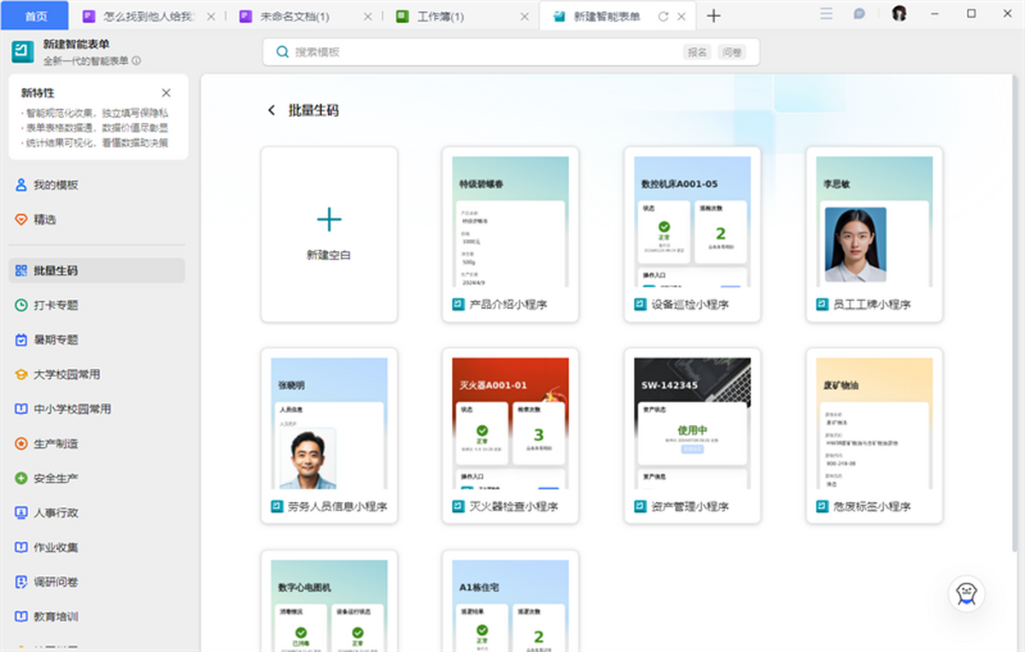Switch to the 工作簿(1) tab
The width and height of the screenshot is (1025, 652).
click(440, 16)
